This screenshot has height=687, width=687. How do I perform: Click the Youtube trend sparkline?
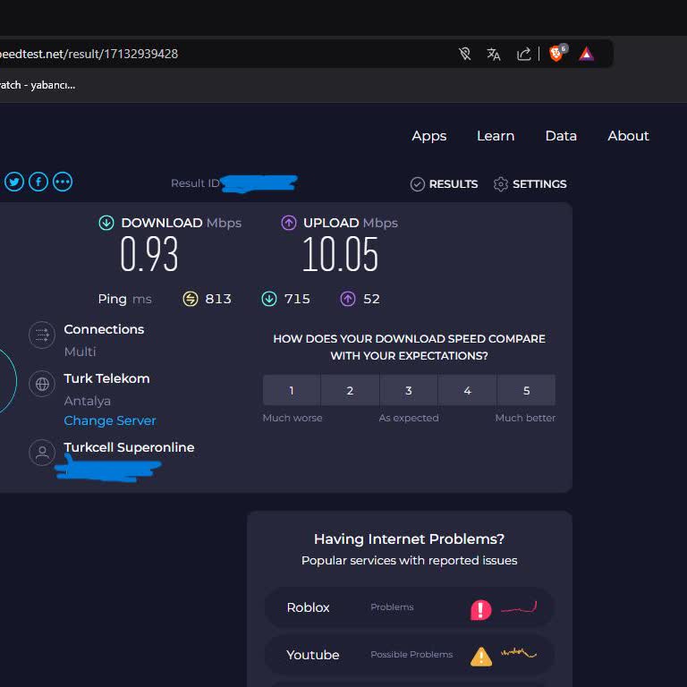[519, 653]
